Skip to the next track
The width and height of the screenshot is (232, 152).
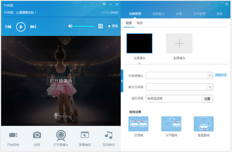[x=33, y=27]
